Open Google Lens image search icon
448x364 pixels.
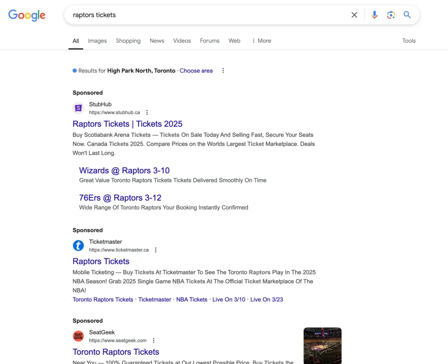[391, 15]
